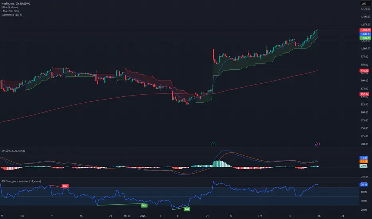Click the earnings 'E' marker icon

pos(213,144)
